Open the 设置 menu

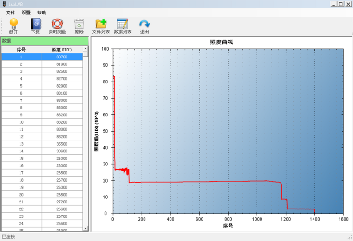26,13
